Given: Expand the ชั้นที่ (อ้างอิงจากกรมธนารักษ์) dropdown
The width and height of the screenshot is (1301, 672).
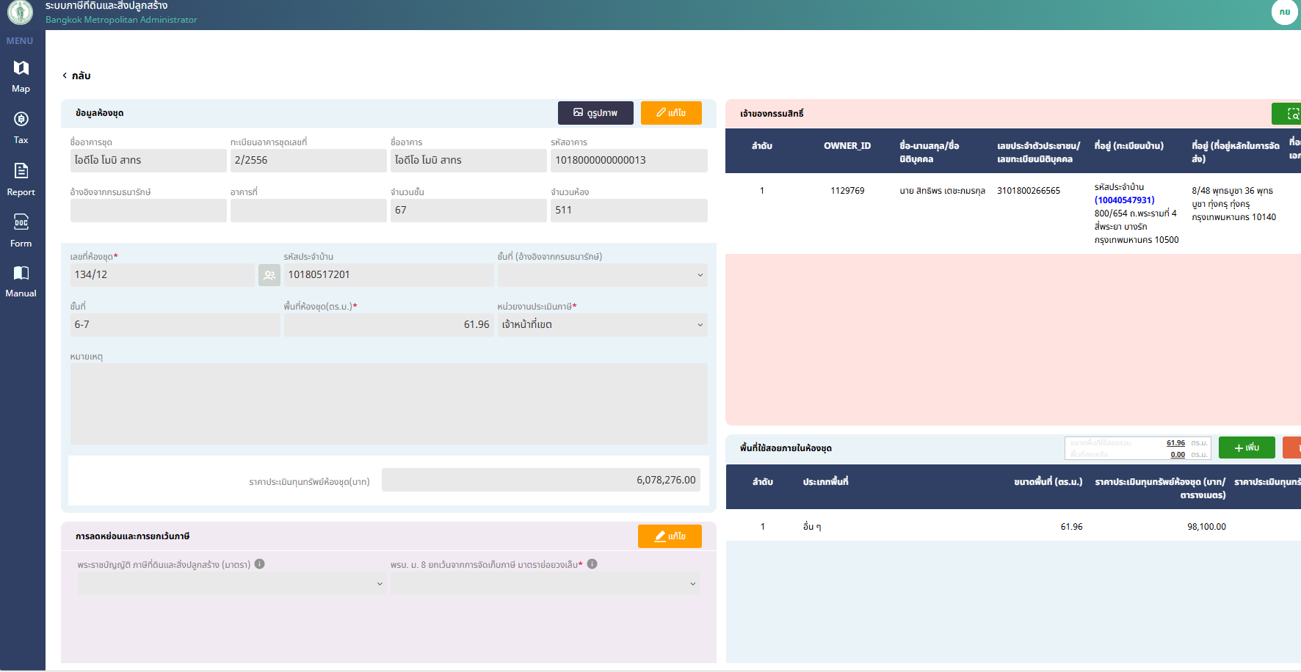Looking at the screenshot, I should coord(602,275).
